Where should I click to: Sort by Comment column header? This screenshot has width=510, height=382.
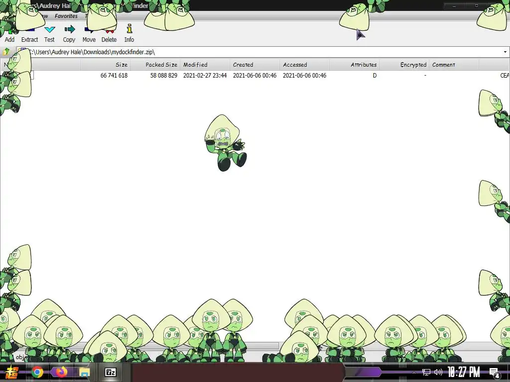click(x=454, y=65)
